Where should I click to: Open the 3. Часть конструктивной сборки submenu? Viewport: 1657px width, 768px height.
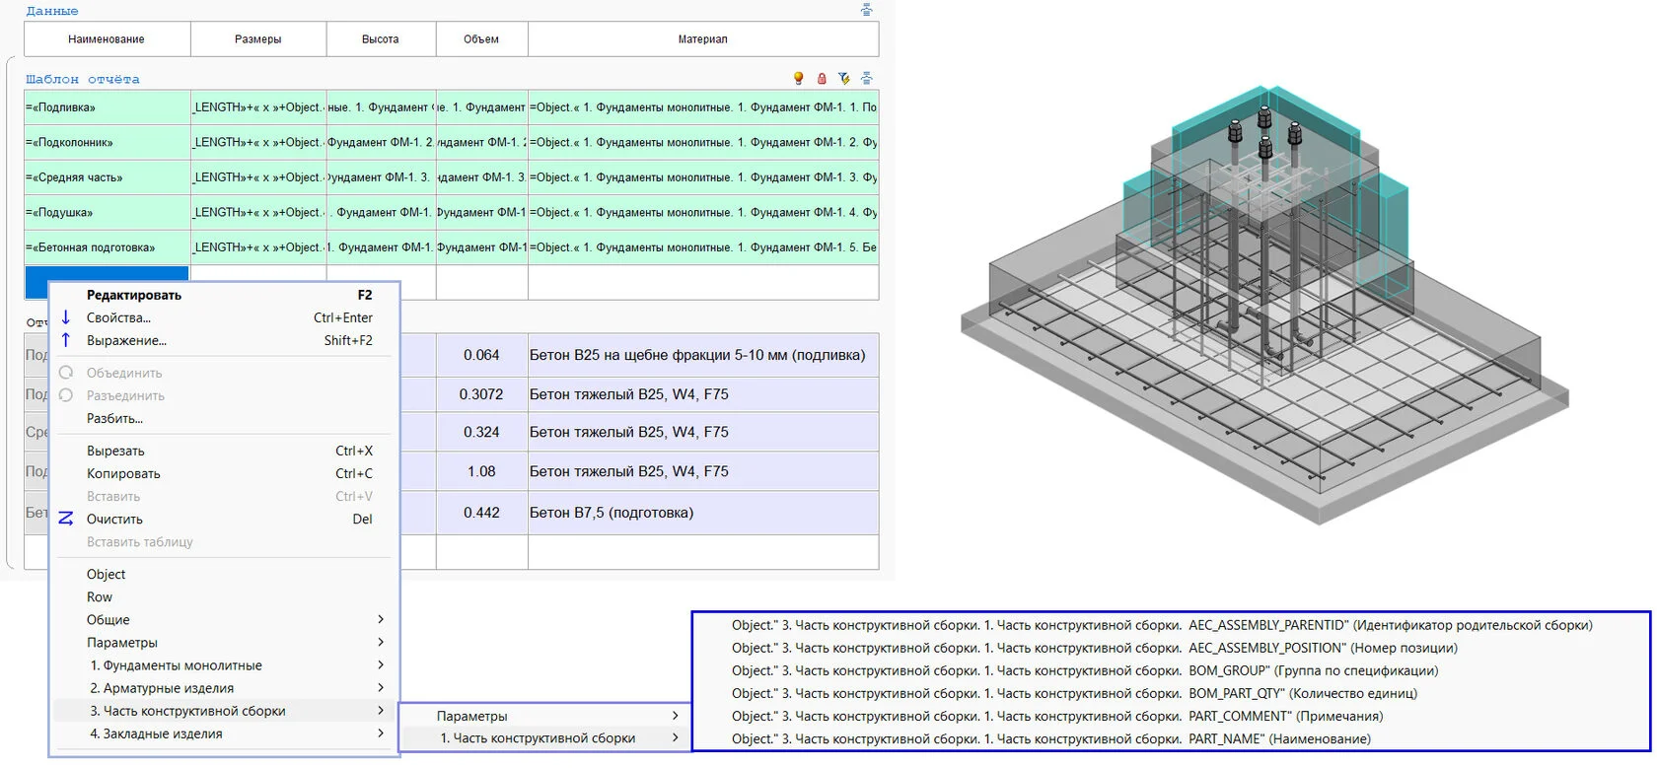[x=225, y=710]
